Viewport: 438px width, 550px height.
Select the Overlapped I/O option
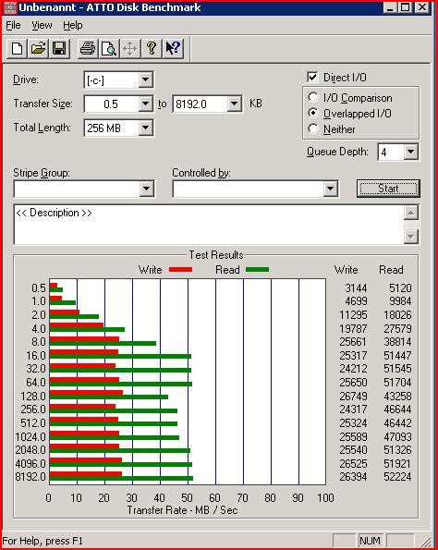click(x=313, y=113)
